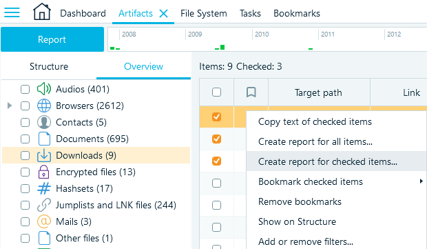Screen dimensions: 427x249
Task: Sort by Link column header
Action: point(411,92)
